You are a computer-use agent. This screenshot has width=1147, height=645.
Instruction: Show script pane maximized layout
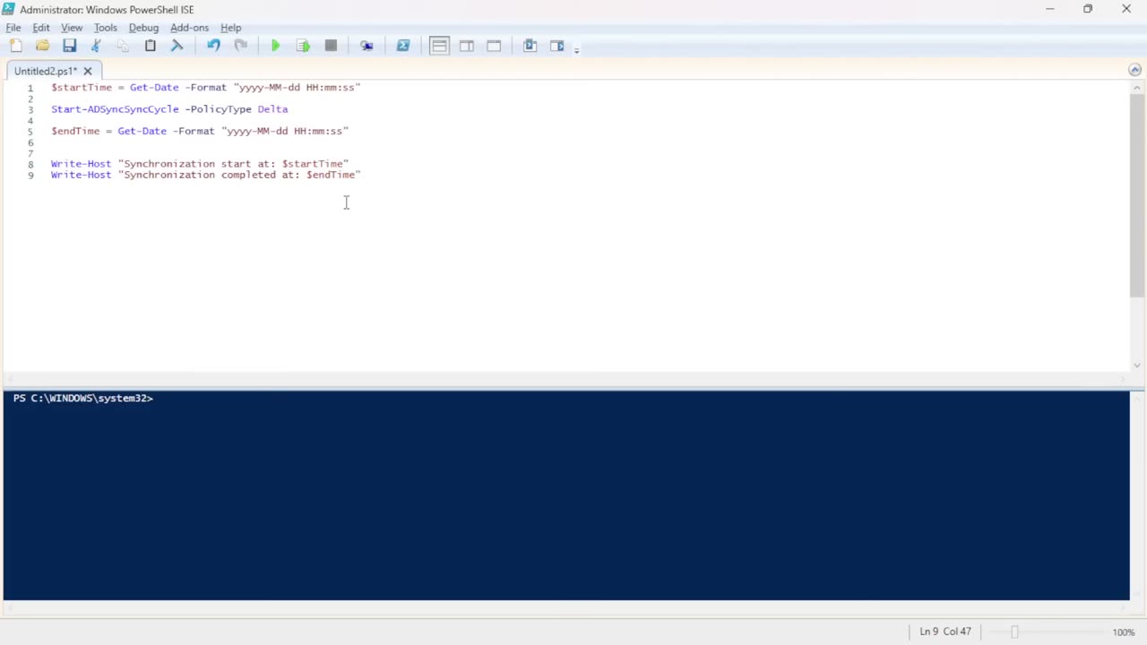(x=494, y=46)
